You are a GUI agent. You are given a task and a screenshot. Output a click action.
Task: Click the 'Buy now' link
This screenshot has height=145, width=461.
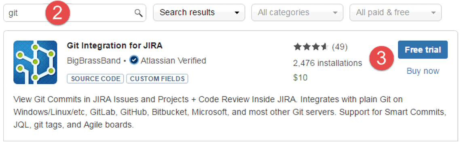[x=423, y=71]
